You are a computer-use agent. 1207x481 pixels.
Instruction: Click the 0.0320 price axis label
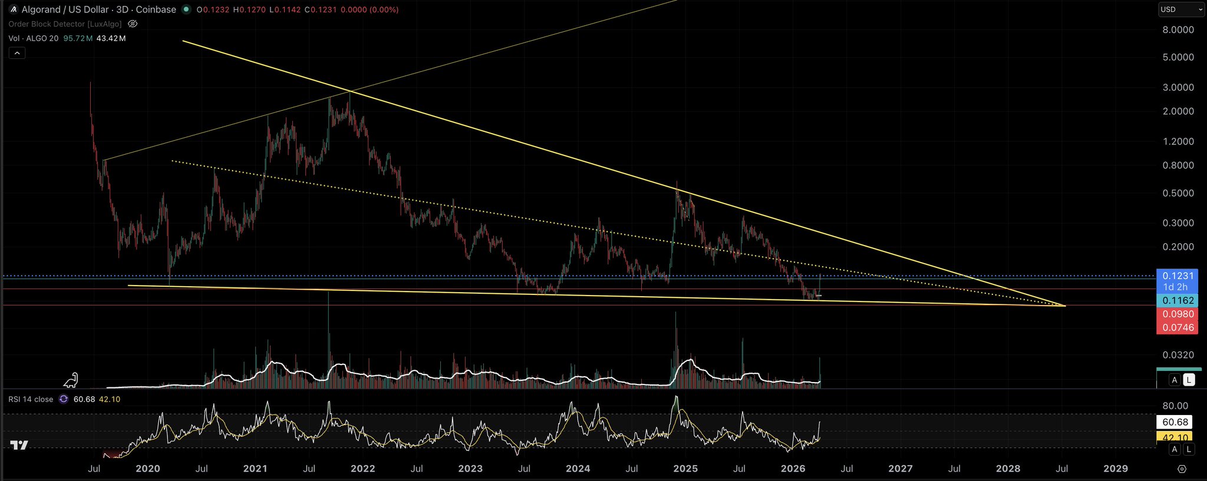pyautogui.click(x=1178, y=356)
